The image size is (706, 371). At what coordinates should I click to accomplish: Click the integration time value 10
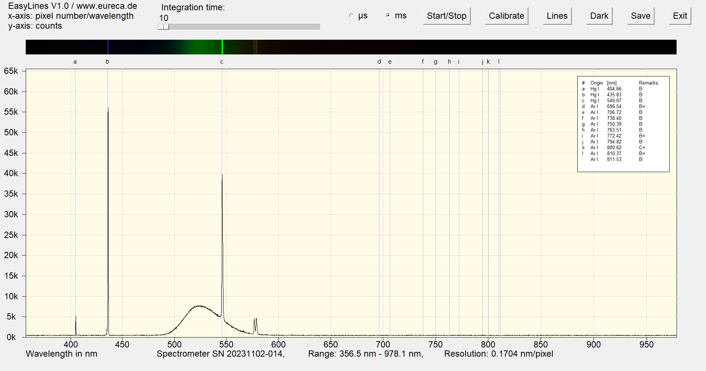pyautogui.click(x=164, y=18)
